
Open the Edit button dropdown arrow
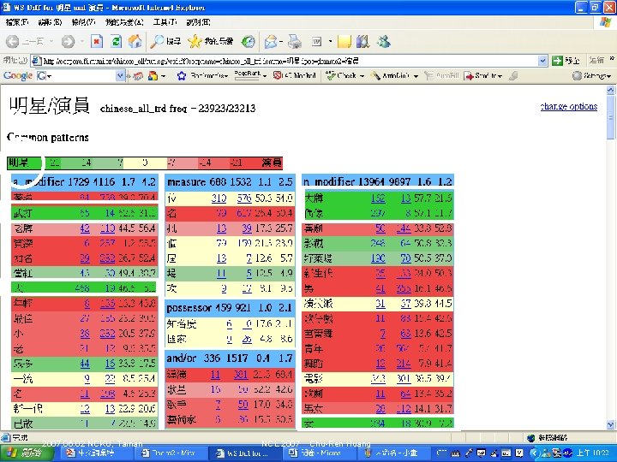pyautogui.click(x=330, y=41)
